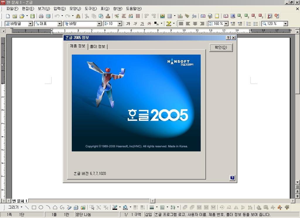Image resolution: width=300 pixels, height=218 pixels.
Task: Select the line drawing tool
Action: click(x=27, y=207)
